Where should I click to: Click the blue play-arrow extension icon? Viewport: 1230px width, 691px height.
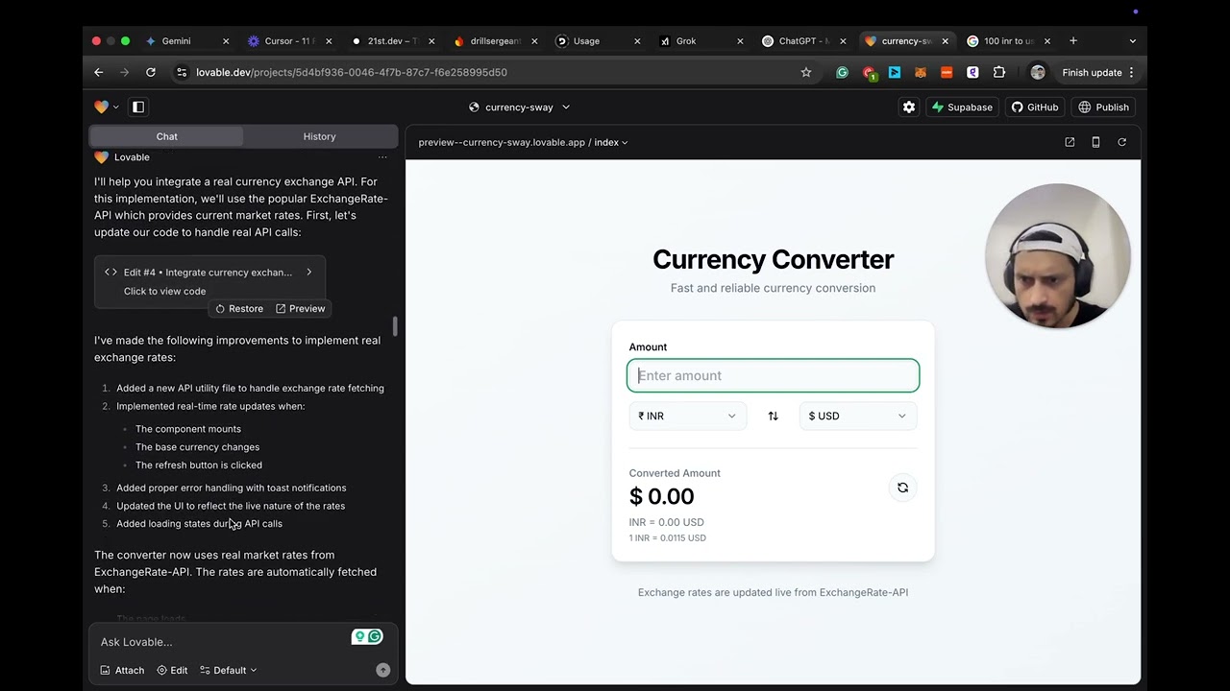pos(895,72)
